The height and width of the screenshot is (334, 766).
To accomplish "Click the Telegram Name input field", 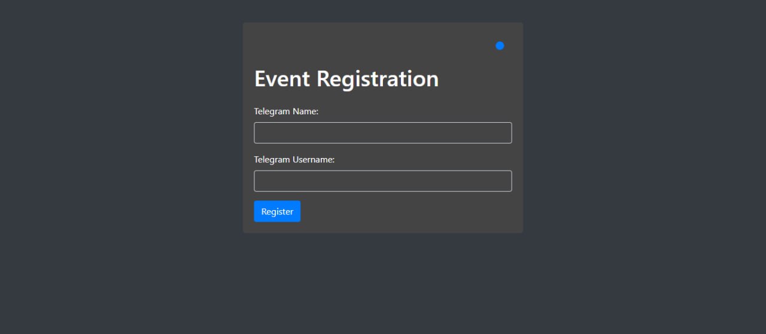I will pyautogui.click(x=382, y=133).
